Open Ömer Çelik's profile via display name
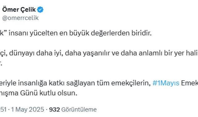This screenshot has height=117, width=198. [19, 10]
